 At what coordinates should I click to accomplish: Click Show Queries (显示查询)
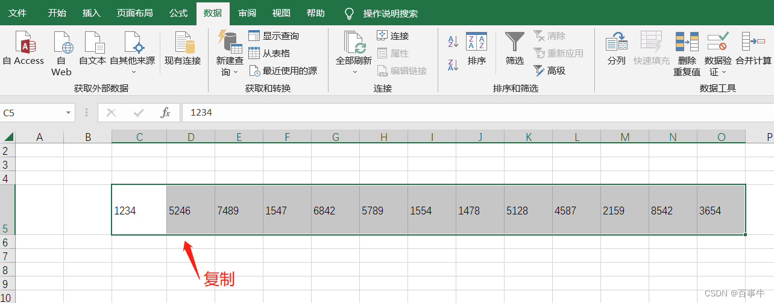[274, 36]
